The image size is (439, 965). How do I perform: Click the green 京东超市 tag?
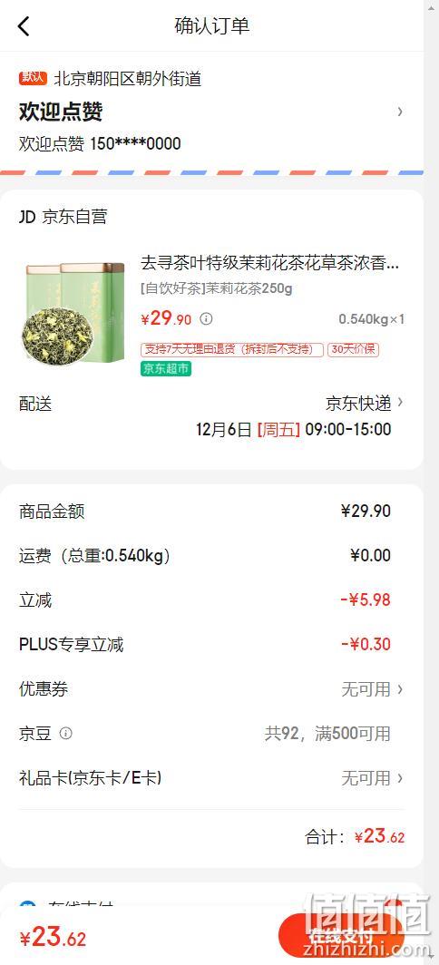pos(166,368)
